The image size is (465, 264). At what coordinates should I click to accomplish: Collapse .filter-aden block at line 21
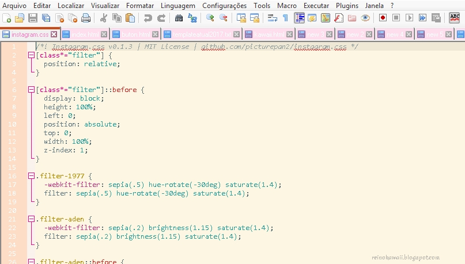pyautogui.click(x=31, y=219)
